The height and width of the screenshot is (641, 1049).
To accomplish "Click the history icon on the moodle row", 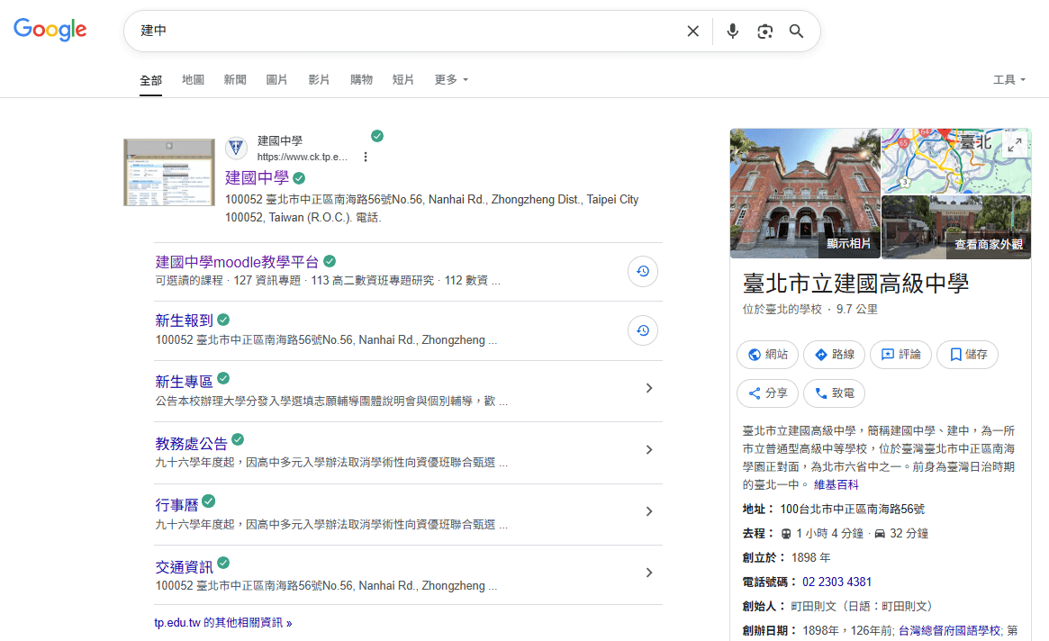I will (642, 271).
